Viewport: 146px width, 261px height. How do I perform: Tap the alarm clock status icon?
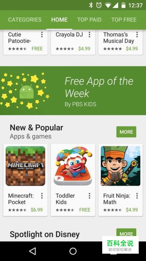(99, 5)
